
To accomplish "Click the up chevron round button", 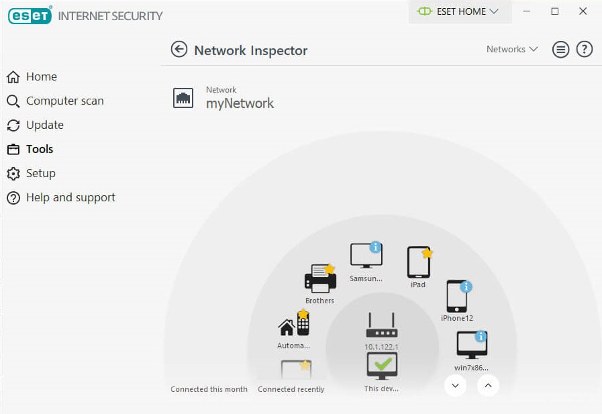I will [x=488, y=385].
